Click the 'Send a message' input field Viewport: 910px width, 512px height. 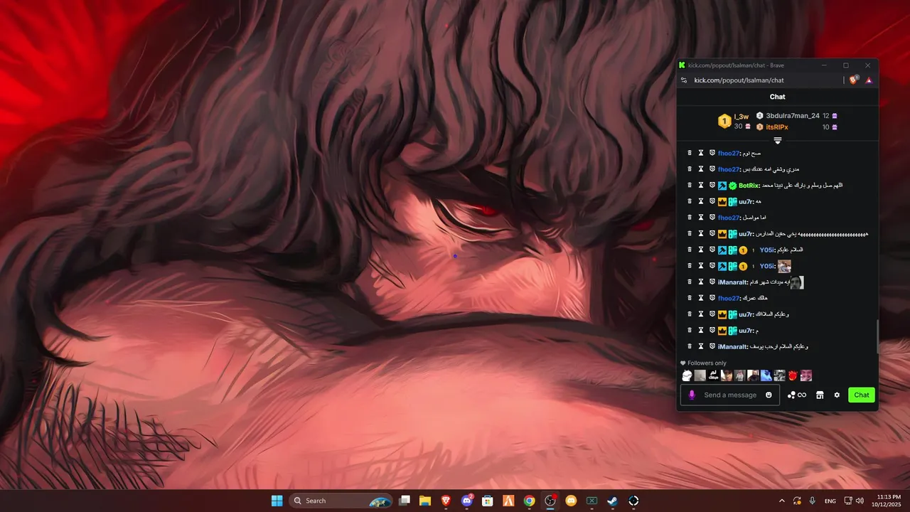(730, 395)
